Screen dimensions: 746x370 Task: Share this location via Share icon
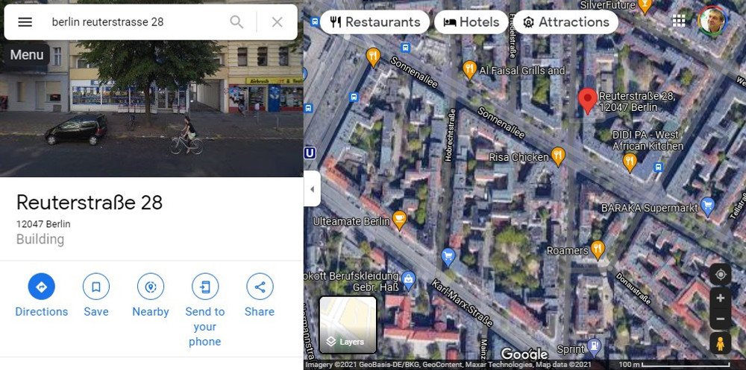pos(260,287)
